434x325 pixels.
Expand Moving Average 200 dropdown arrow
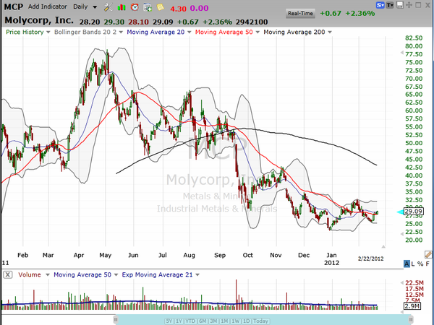(330, 32)
